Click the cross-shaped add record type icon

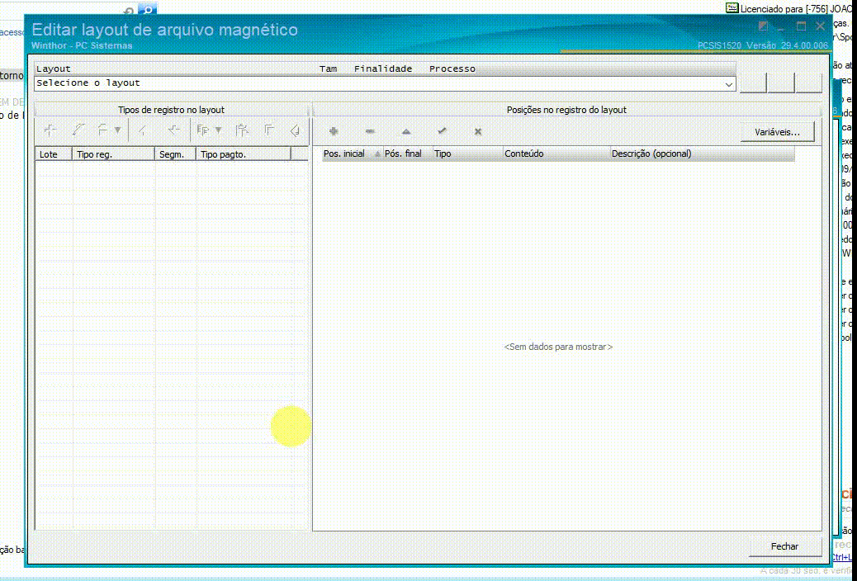pos(50,130)
